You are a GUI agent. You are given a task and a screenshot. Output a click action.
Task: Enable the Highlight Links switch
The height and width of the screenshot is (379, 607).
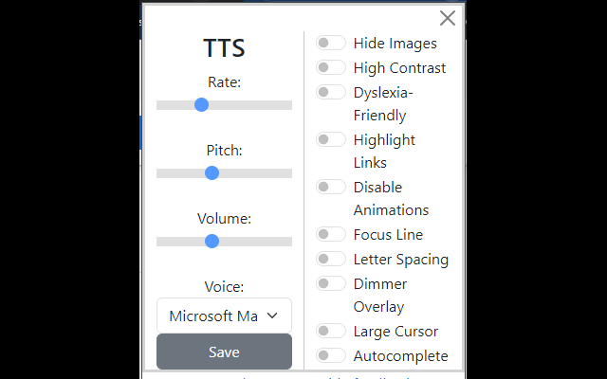tap(330, 139)
